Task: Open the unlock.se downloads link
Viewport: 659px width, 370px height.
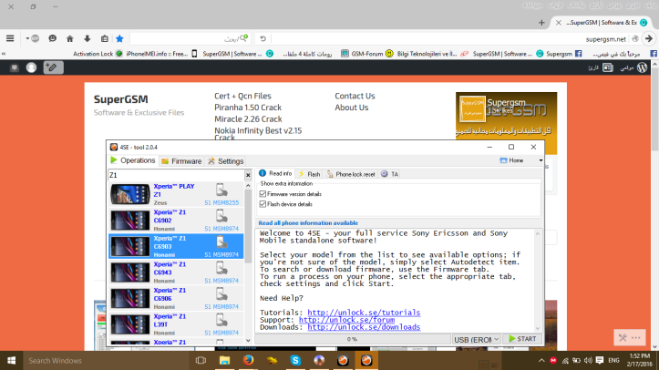Action: (x=364, y=327)
